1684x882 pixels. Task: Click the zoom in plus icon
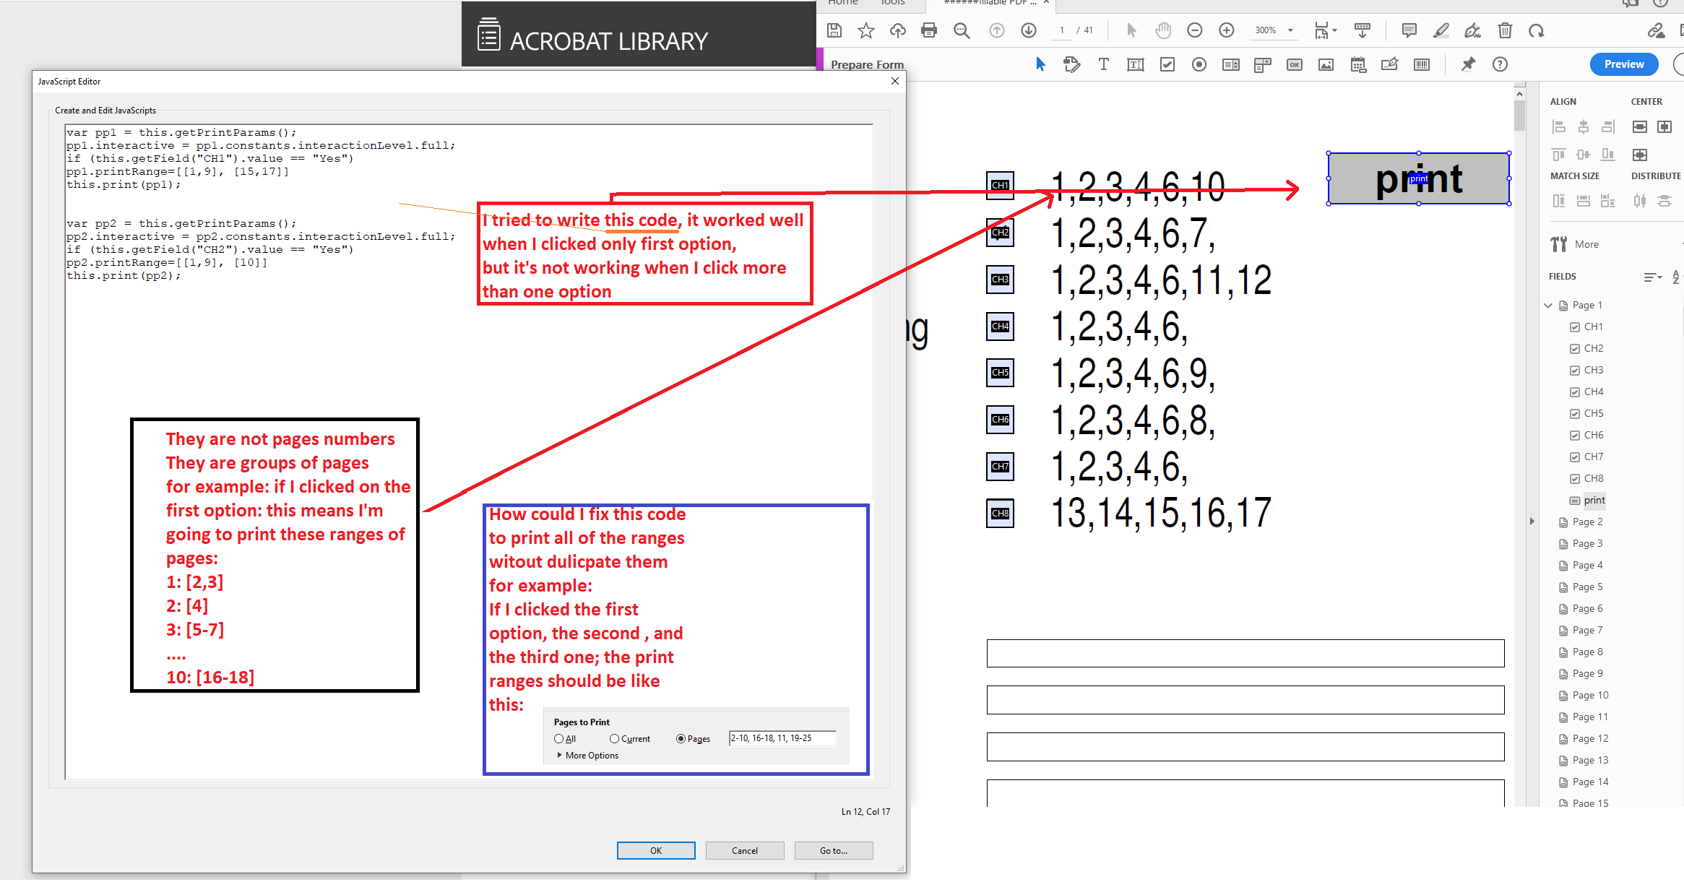pyautogui.click(x=1226, y=30)
